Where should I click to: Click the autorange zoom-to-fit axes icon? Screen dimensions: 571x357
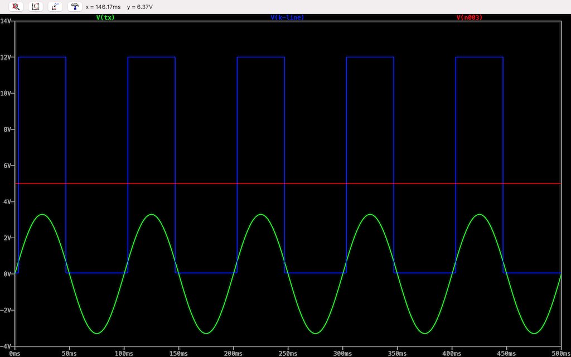click(36, 7)
